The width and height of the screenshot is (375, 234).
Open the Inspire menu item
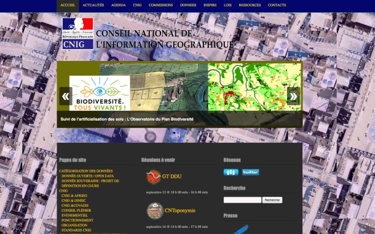click(x=210, y=5)
